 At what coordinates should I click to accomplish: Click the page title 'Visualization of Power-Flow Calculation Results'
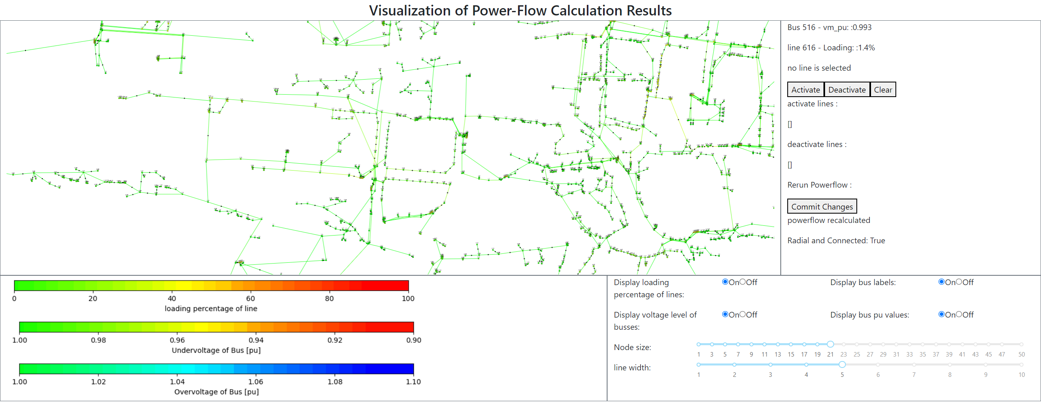[520, 11]
